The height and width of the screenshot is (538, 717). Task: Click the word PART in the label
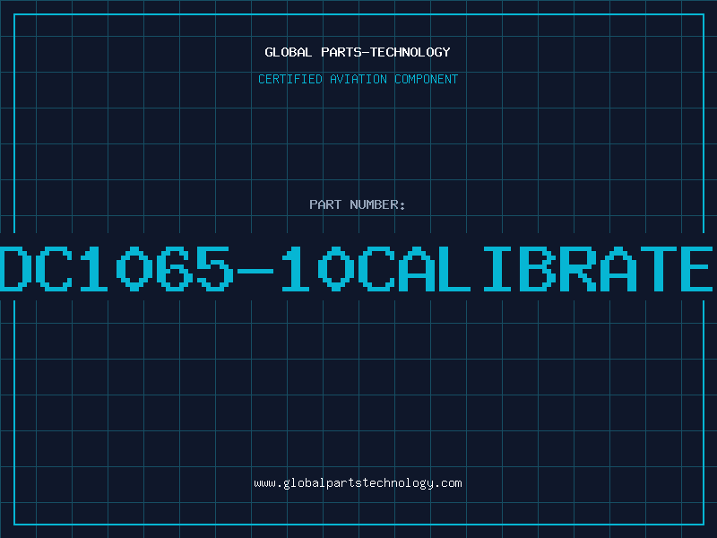tap(325, 204)
